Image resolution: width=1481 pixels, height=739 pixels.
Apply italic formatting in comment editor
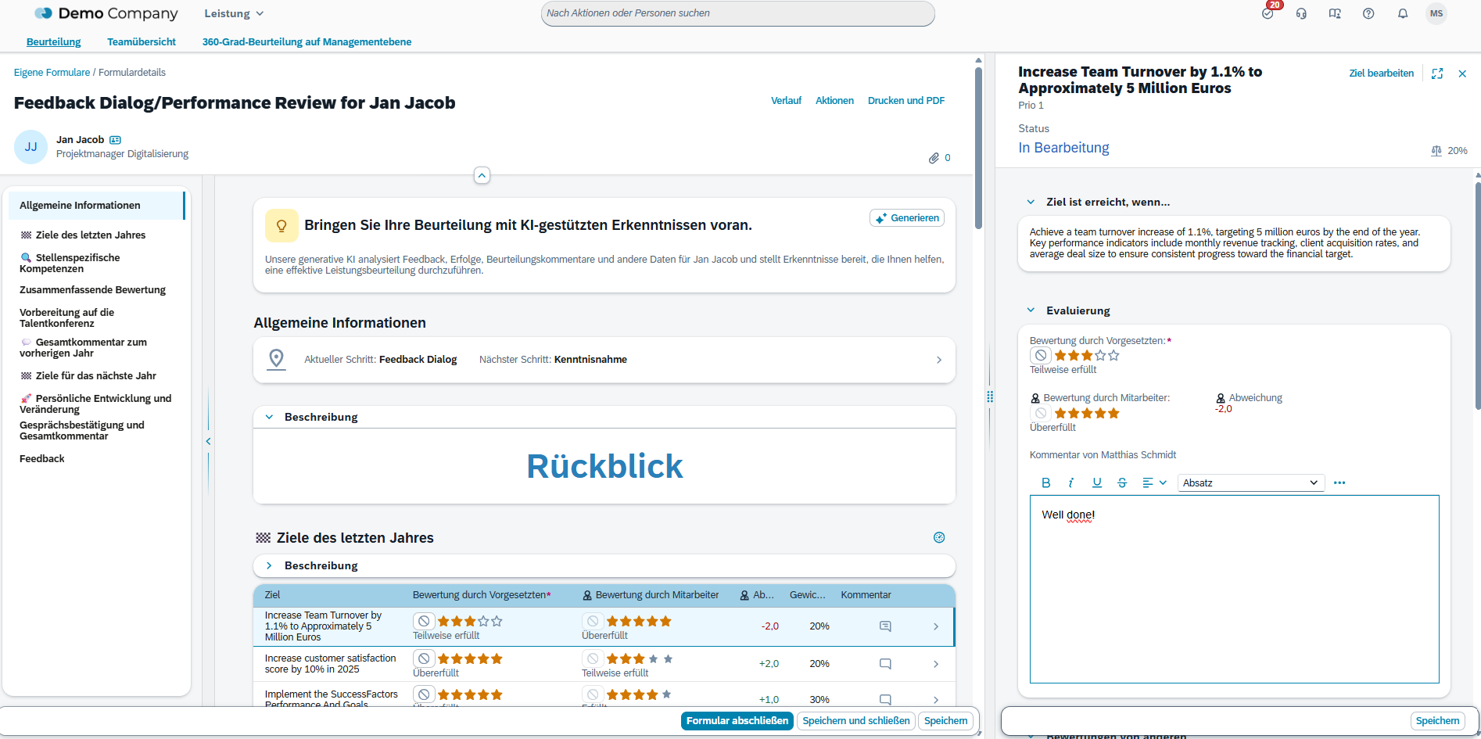[x=1071, y=483]
